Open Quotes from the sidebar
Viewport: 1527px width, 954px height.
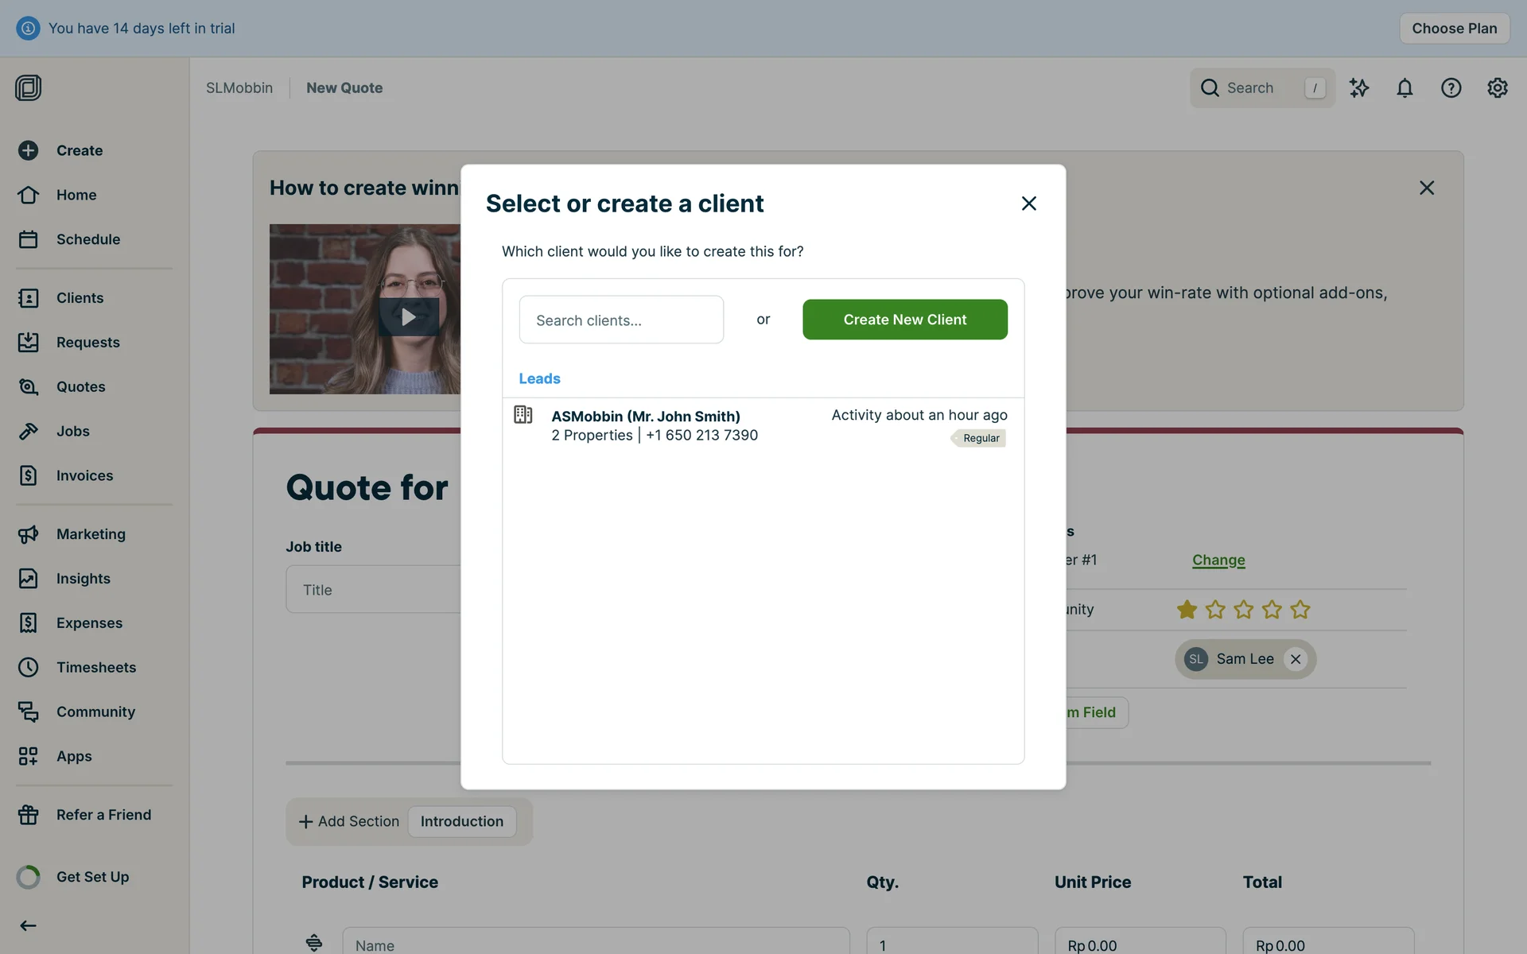pos(80,387)
